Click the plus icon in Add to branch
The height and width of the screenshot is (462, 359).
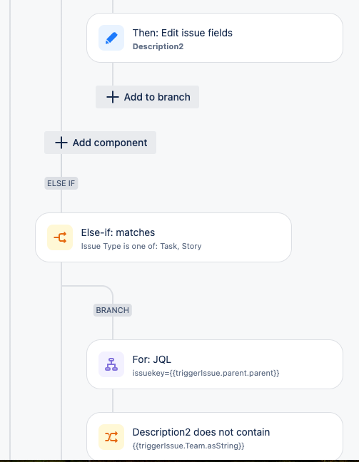pos(112,97)
